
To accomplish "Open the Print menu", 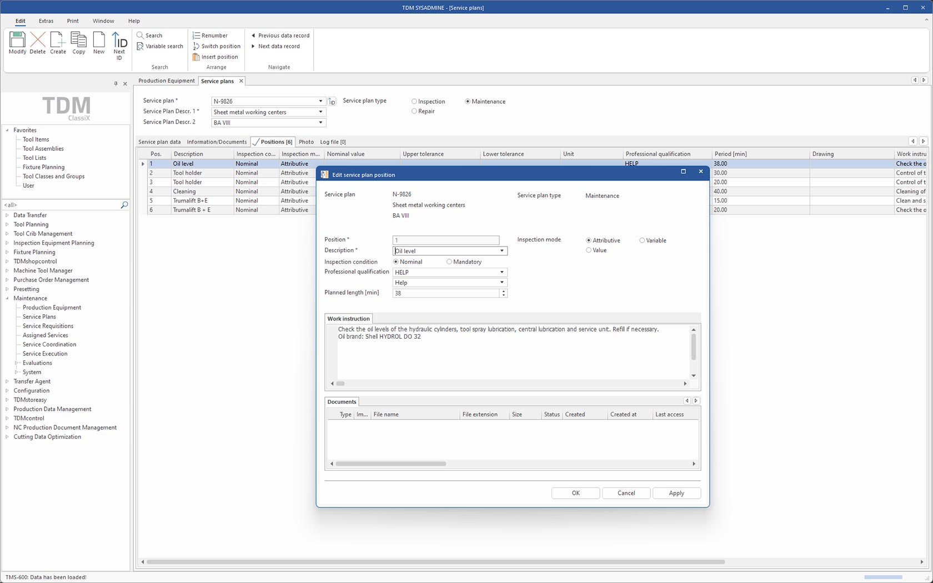I will [73, 21].
